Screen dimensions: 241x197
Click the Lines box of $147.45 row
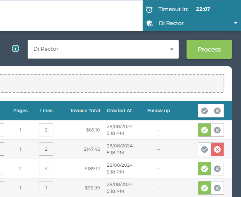point(46,149)
